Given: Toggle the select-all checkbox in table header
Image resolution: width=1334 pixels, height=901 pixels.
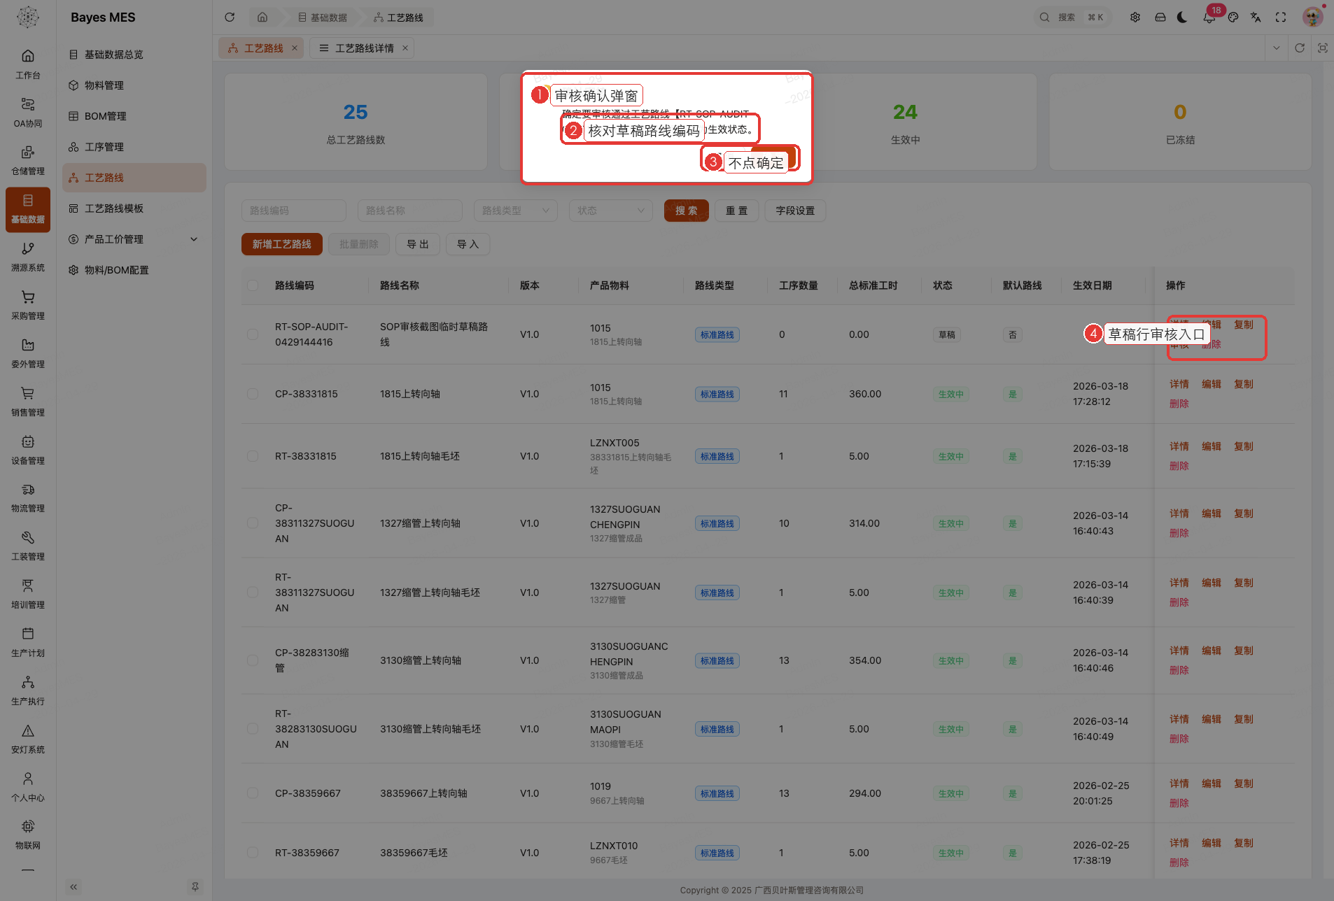Looking at the screenshot, I should pyautogui.click(x=253, y=285).
